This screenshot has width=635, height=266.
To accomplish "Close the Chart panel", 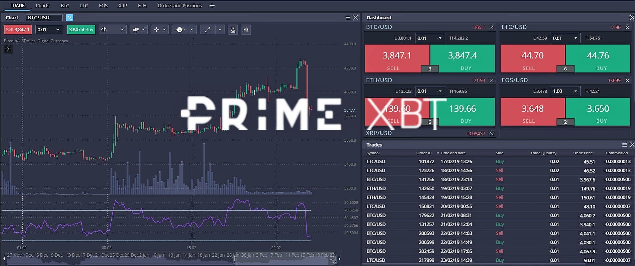I will [x=355, y=18].
